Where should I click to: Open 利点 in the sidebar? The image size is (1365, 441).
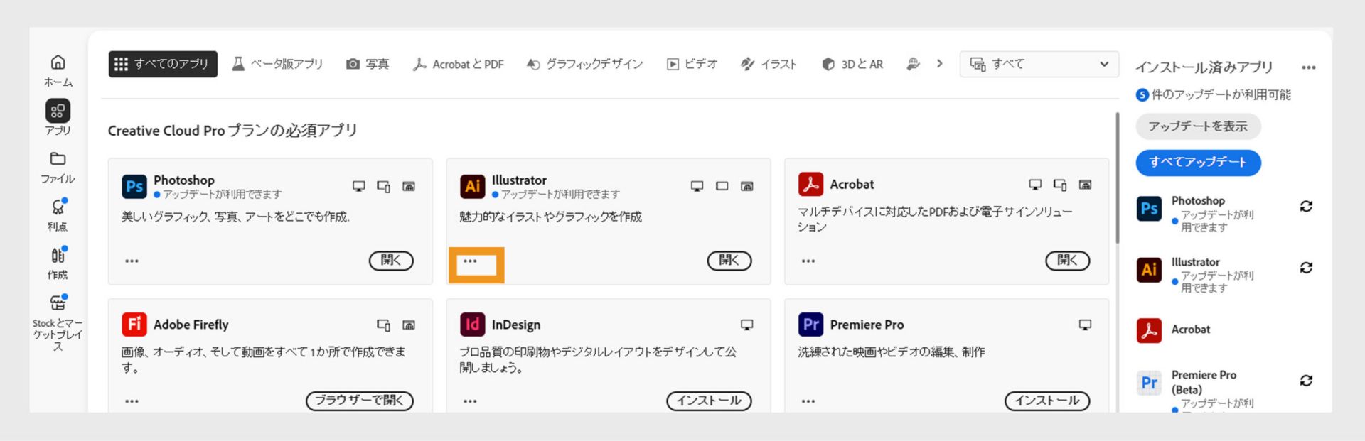coord(58,215)
